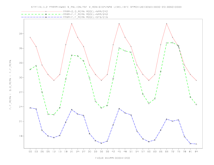Click x-axis forecast hour label 15
214x165 pixels.
click(x=60, y=152)
